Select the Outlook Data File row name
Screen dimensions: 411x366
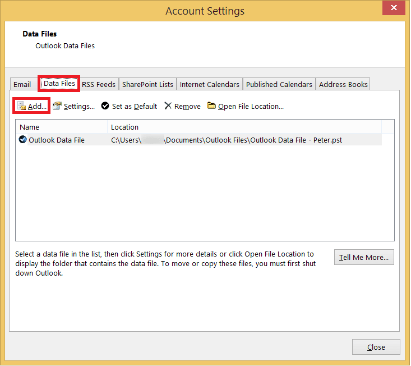click(57, 140)
